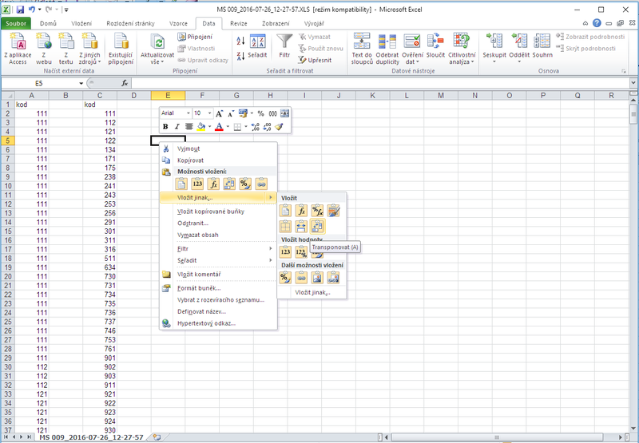The width and height of the screenshot is (639, 443).
Task: Save workbook via quick access floppy icon
Action: 20,10
